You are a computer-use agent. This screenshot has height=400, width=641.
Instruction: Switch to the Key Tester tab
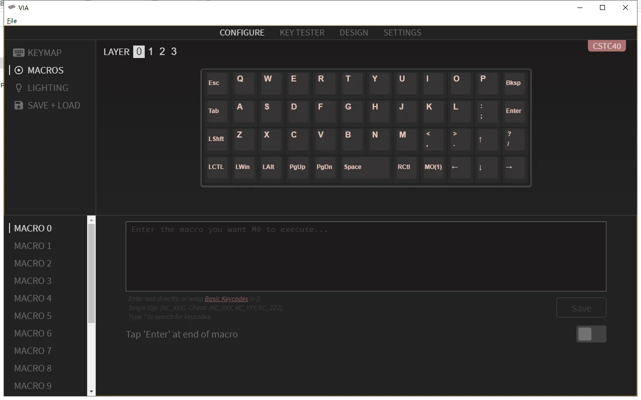point(302,32)
